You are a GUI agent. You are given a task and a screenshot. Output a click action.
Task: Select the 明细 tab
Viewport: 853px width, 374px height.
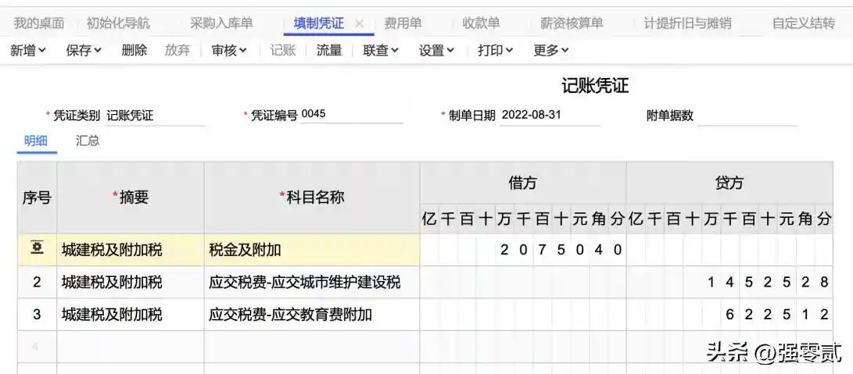click(x=36, y=141)
